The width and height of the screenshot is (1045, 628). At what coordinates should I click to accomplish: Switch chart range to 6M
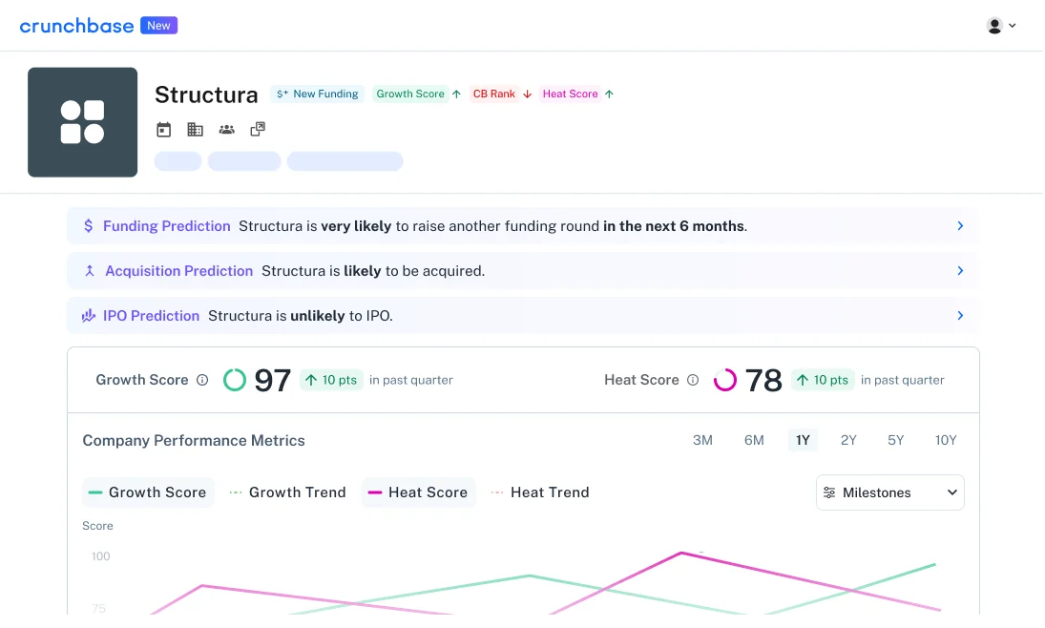pos(754,440)
